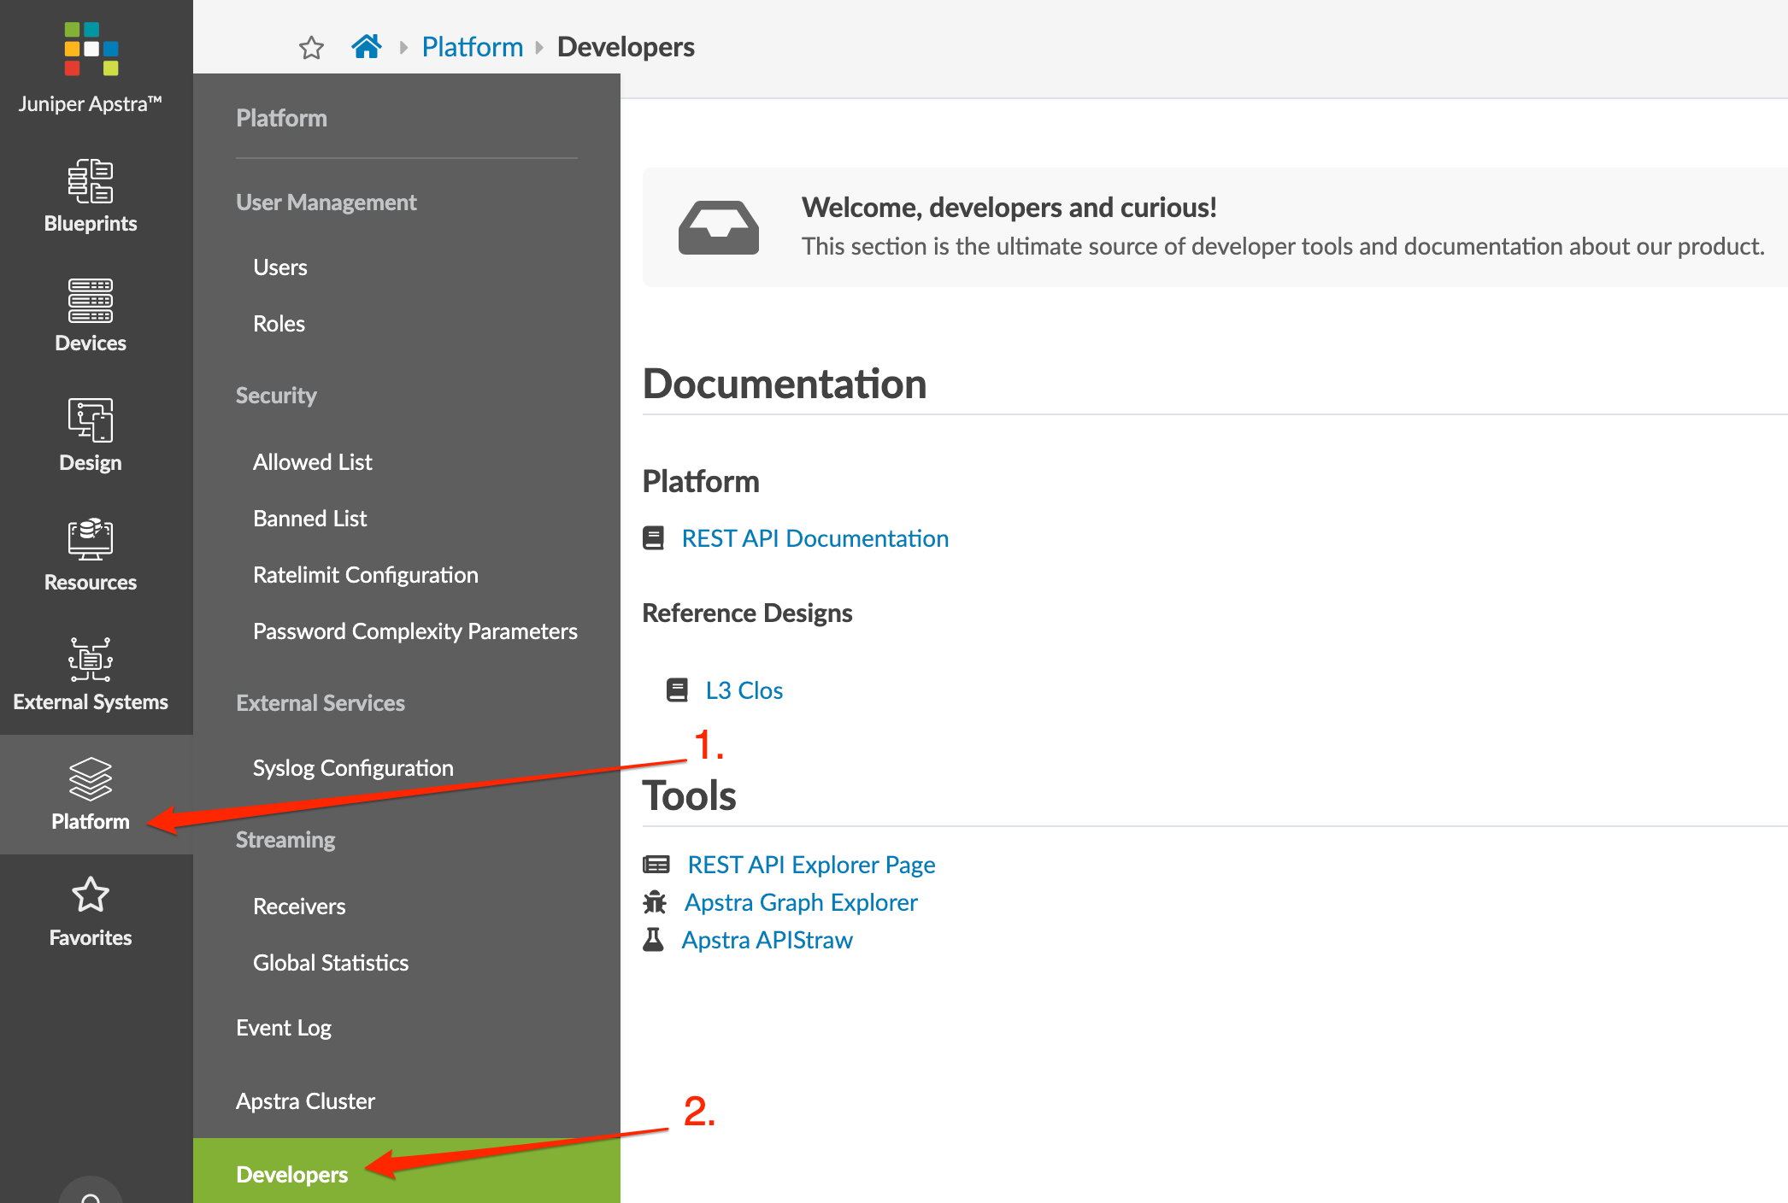Screen dimensions: 1788x1203
Task: Open Password Complexity Parameters menu entry
Action: (x=415, y=631)
